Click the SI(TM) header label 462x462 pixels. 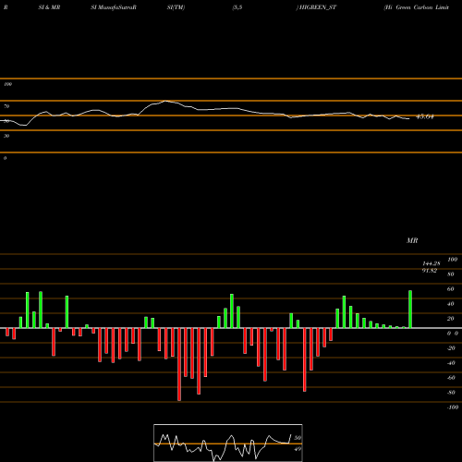click(176, 7)
